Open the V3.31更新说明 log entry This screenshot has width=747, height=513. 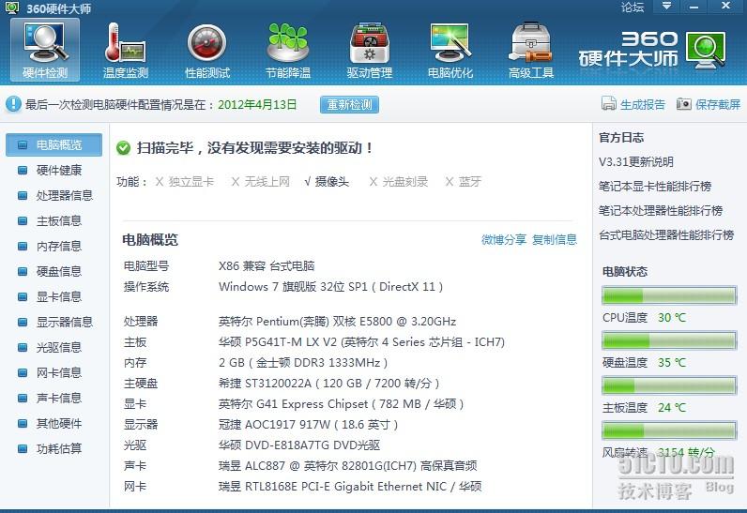pyautogui.click(x=636, y=162)
